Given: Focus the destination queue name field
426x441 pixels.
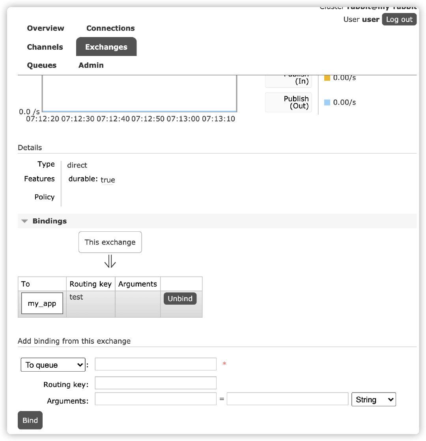Looking at the screenshot, I should 155,364.
